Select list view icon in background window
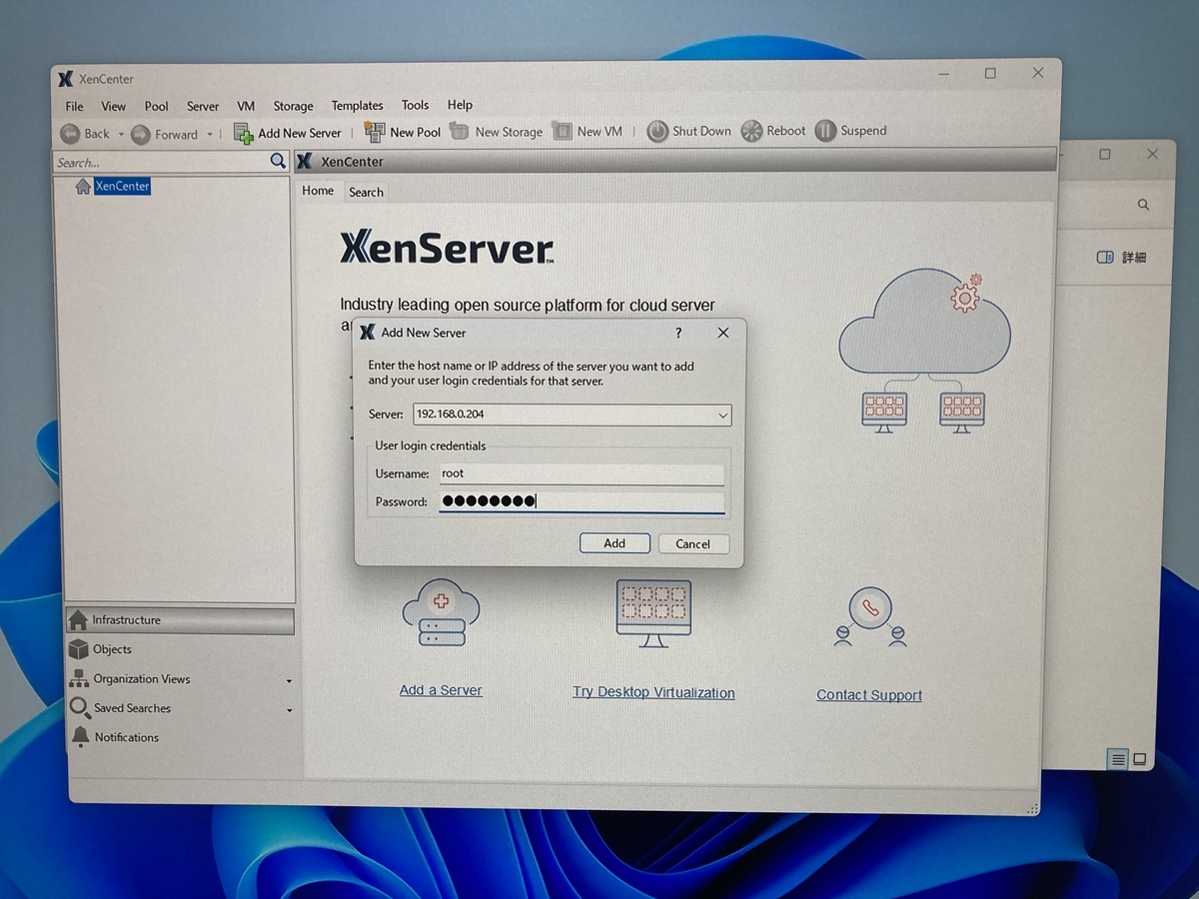Screen dimensions: 1199x899 1118,759
